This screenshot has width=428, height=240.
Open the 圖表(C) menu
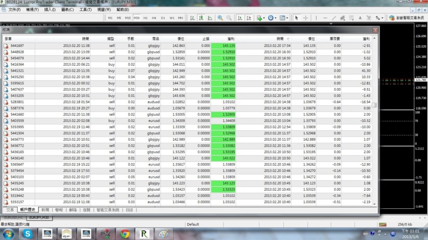[x=68, y=10]
